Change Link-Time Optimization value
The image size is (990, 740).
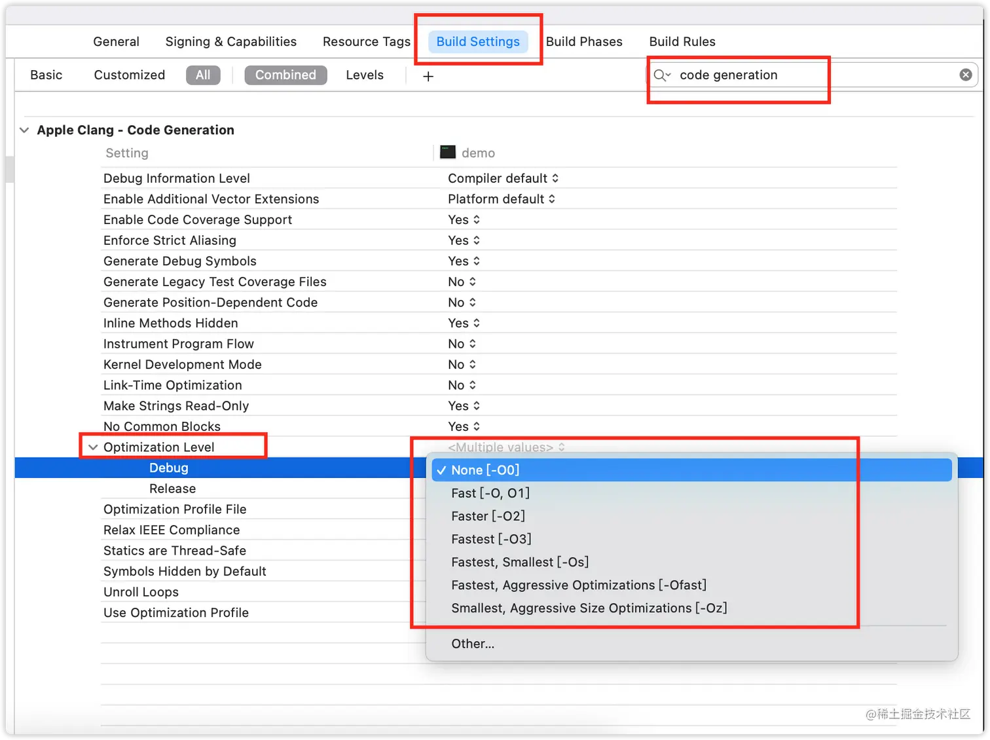tap(462, 385)
